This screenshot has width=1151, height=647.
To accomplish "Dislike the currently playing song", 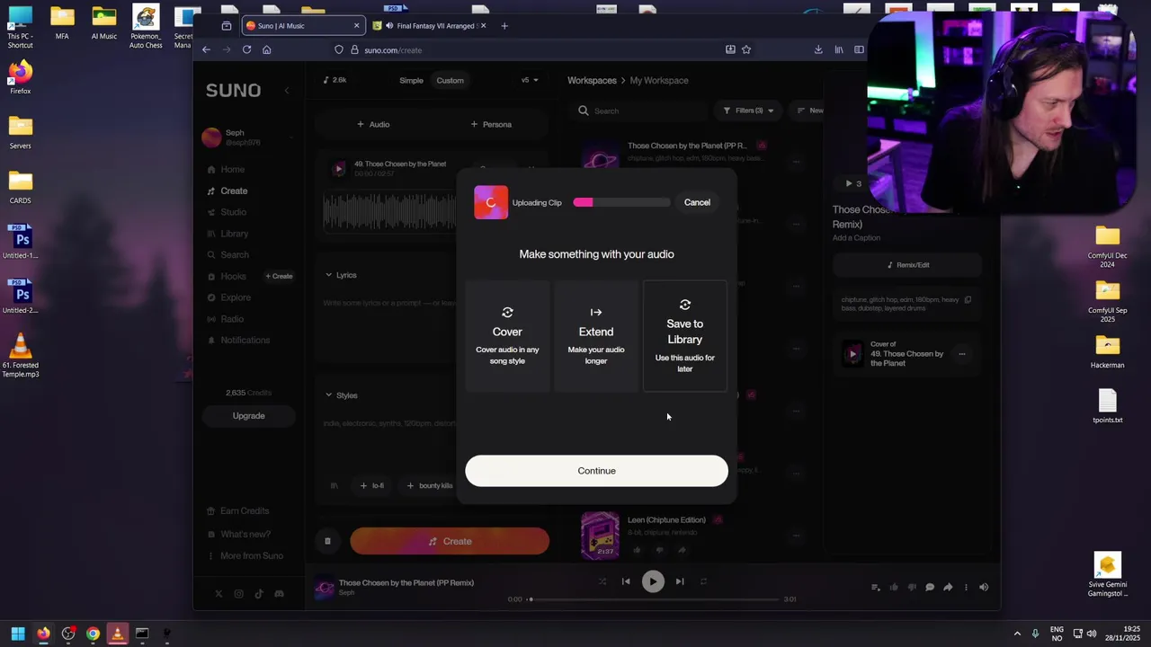I will click(912, 587).
